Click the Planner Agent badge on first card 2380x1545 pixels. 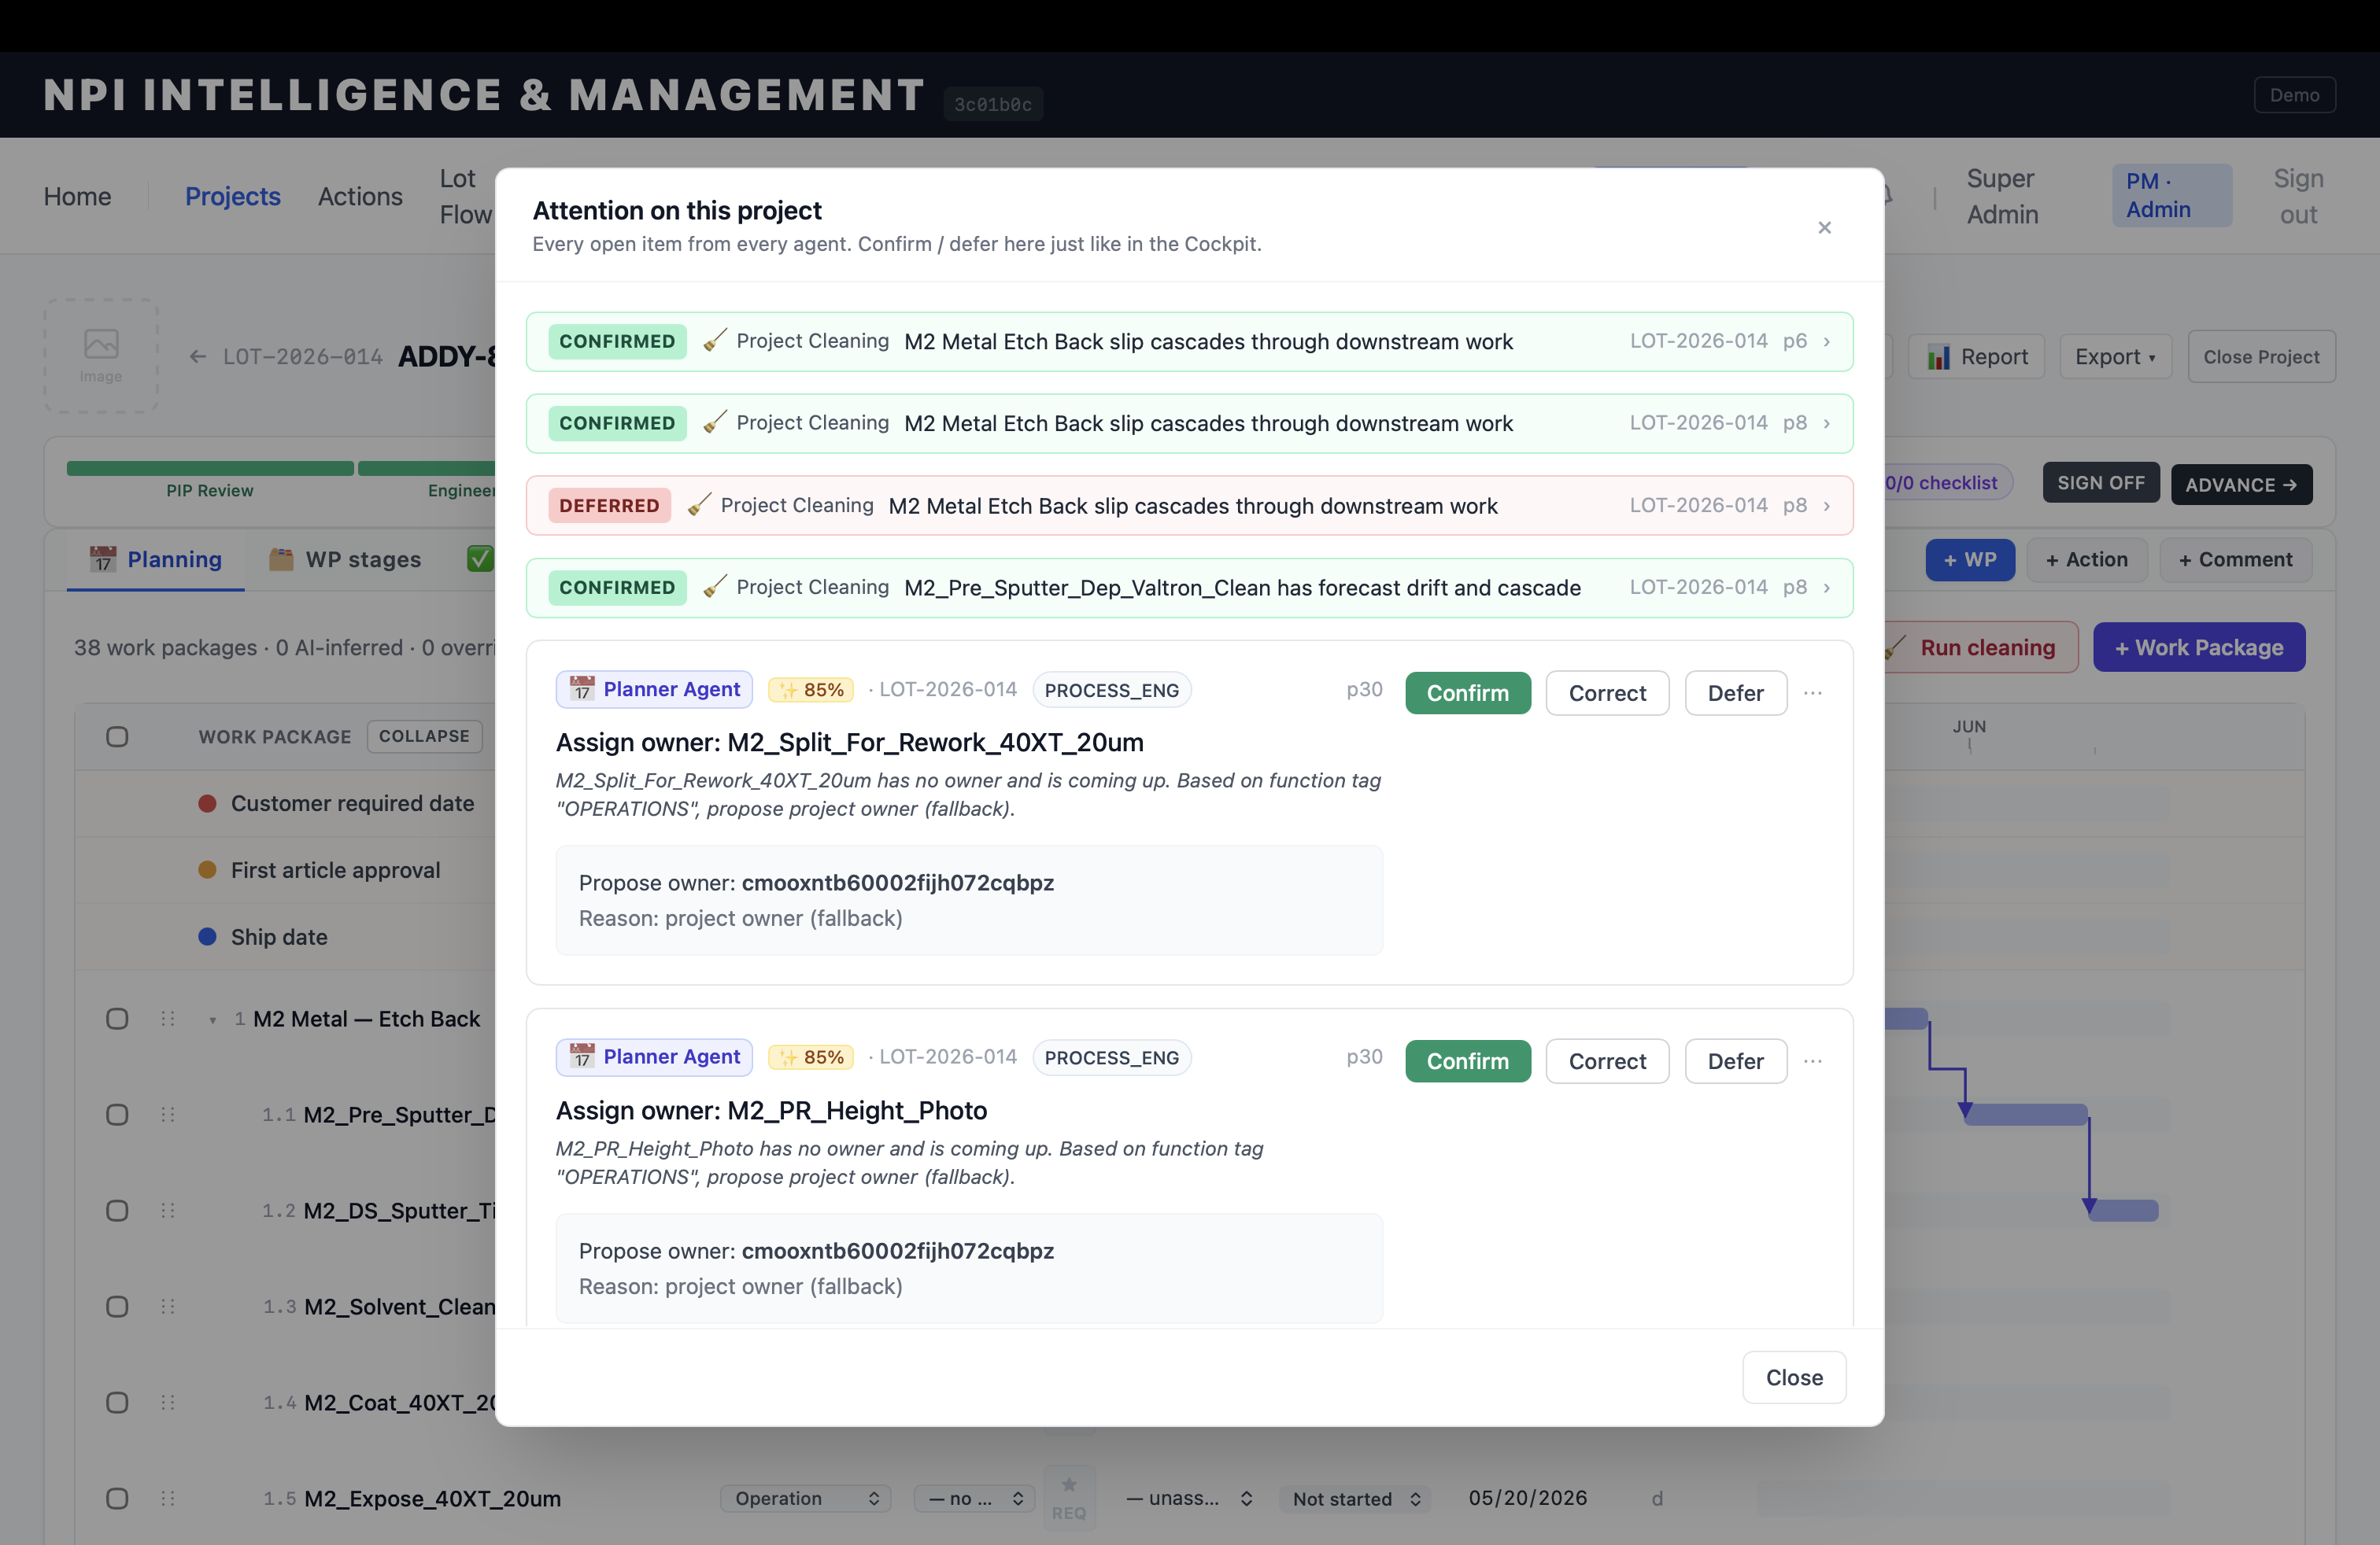tap(654, 690)
